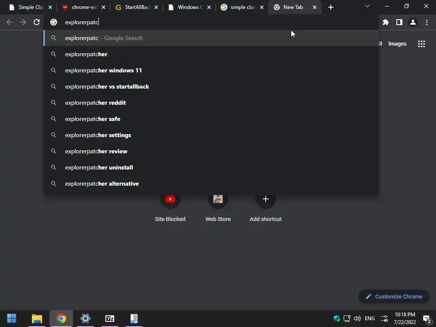Viewport: 436px width, 327px height.
Task: Choose the explorerpatcher alternative suggestion
Action: point(211,184)
